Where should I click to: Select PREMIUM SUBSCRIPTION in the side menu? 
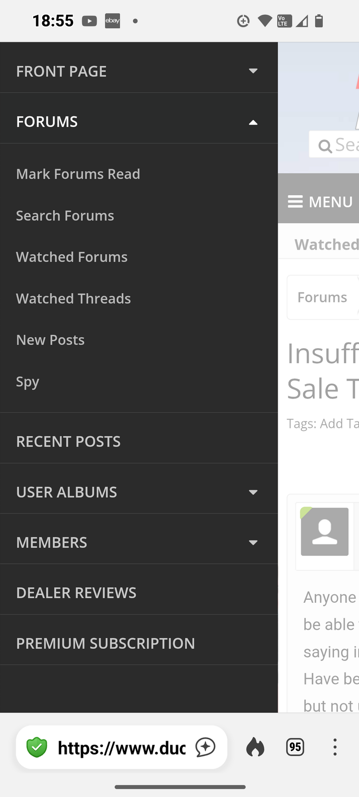click(x=105, y=643)
